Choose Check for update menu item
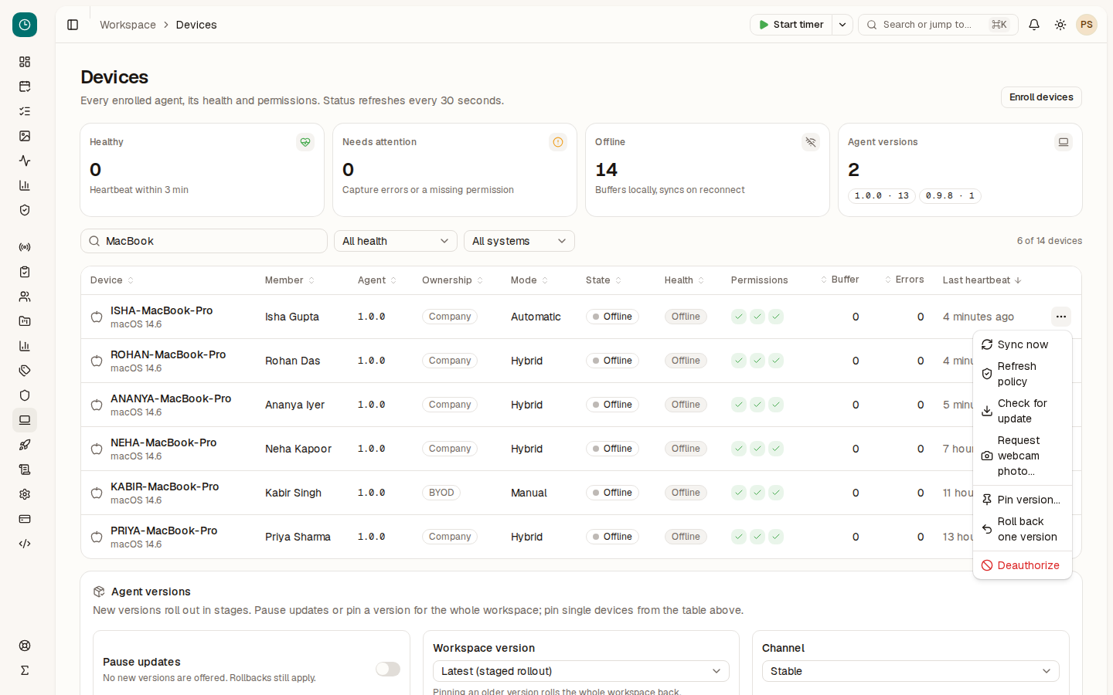This screenshot has width=1113, height=695. click(1023, 411)
